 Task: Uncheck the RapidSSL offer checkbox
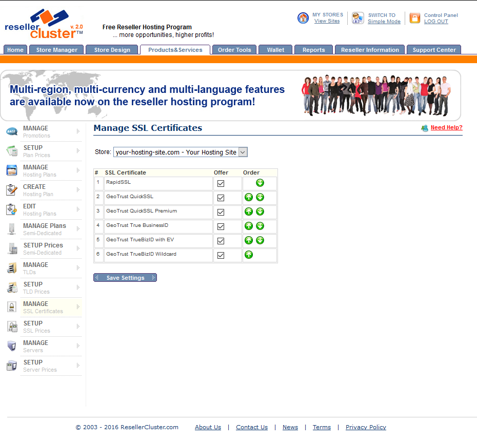point(221,184)
